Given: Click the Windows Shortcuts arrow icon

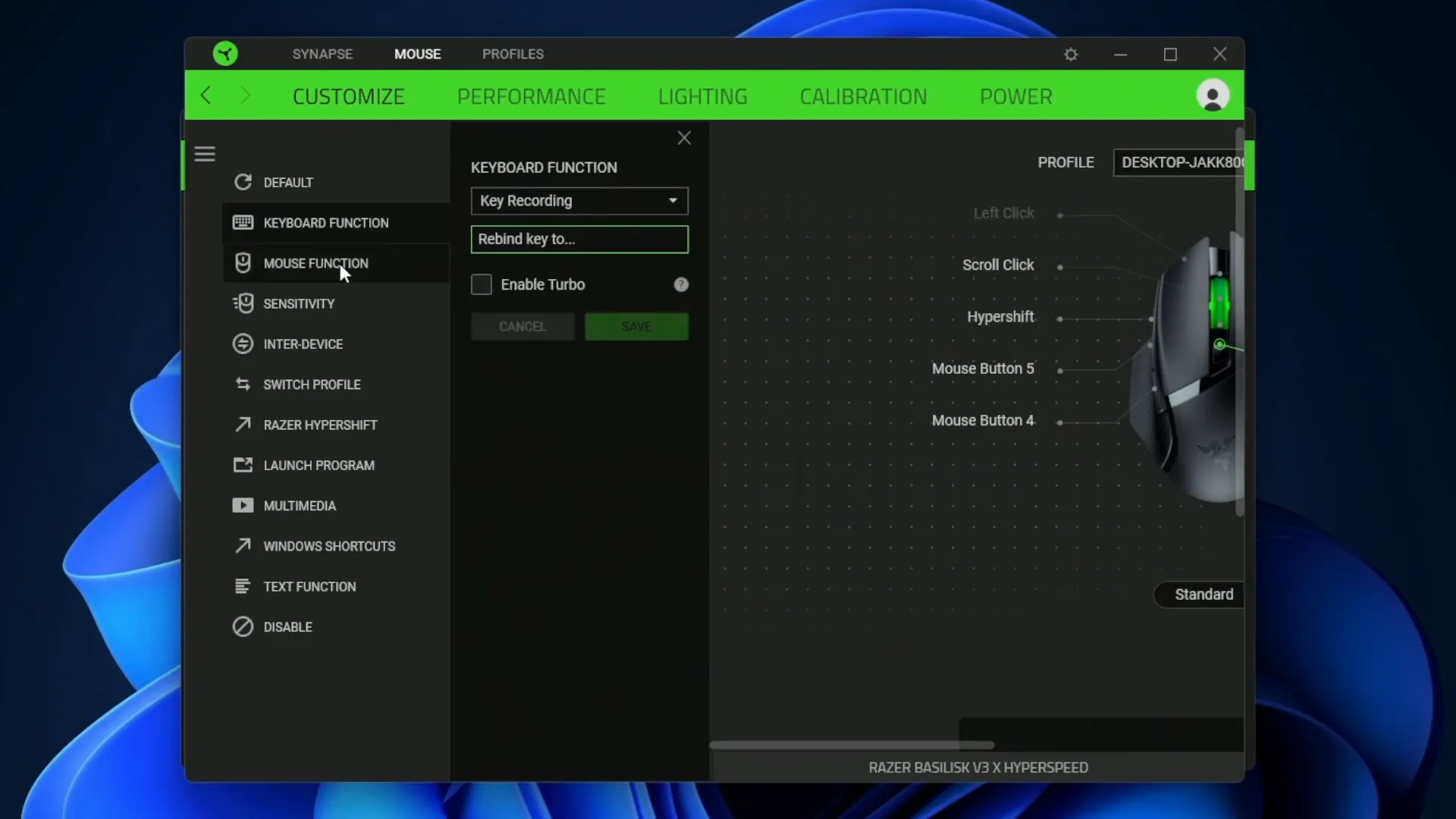Looking at the screenshot, I should [x=243, y=546].
